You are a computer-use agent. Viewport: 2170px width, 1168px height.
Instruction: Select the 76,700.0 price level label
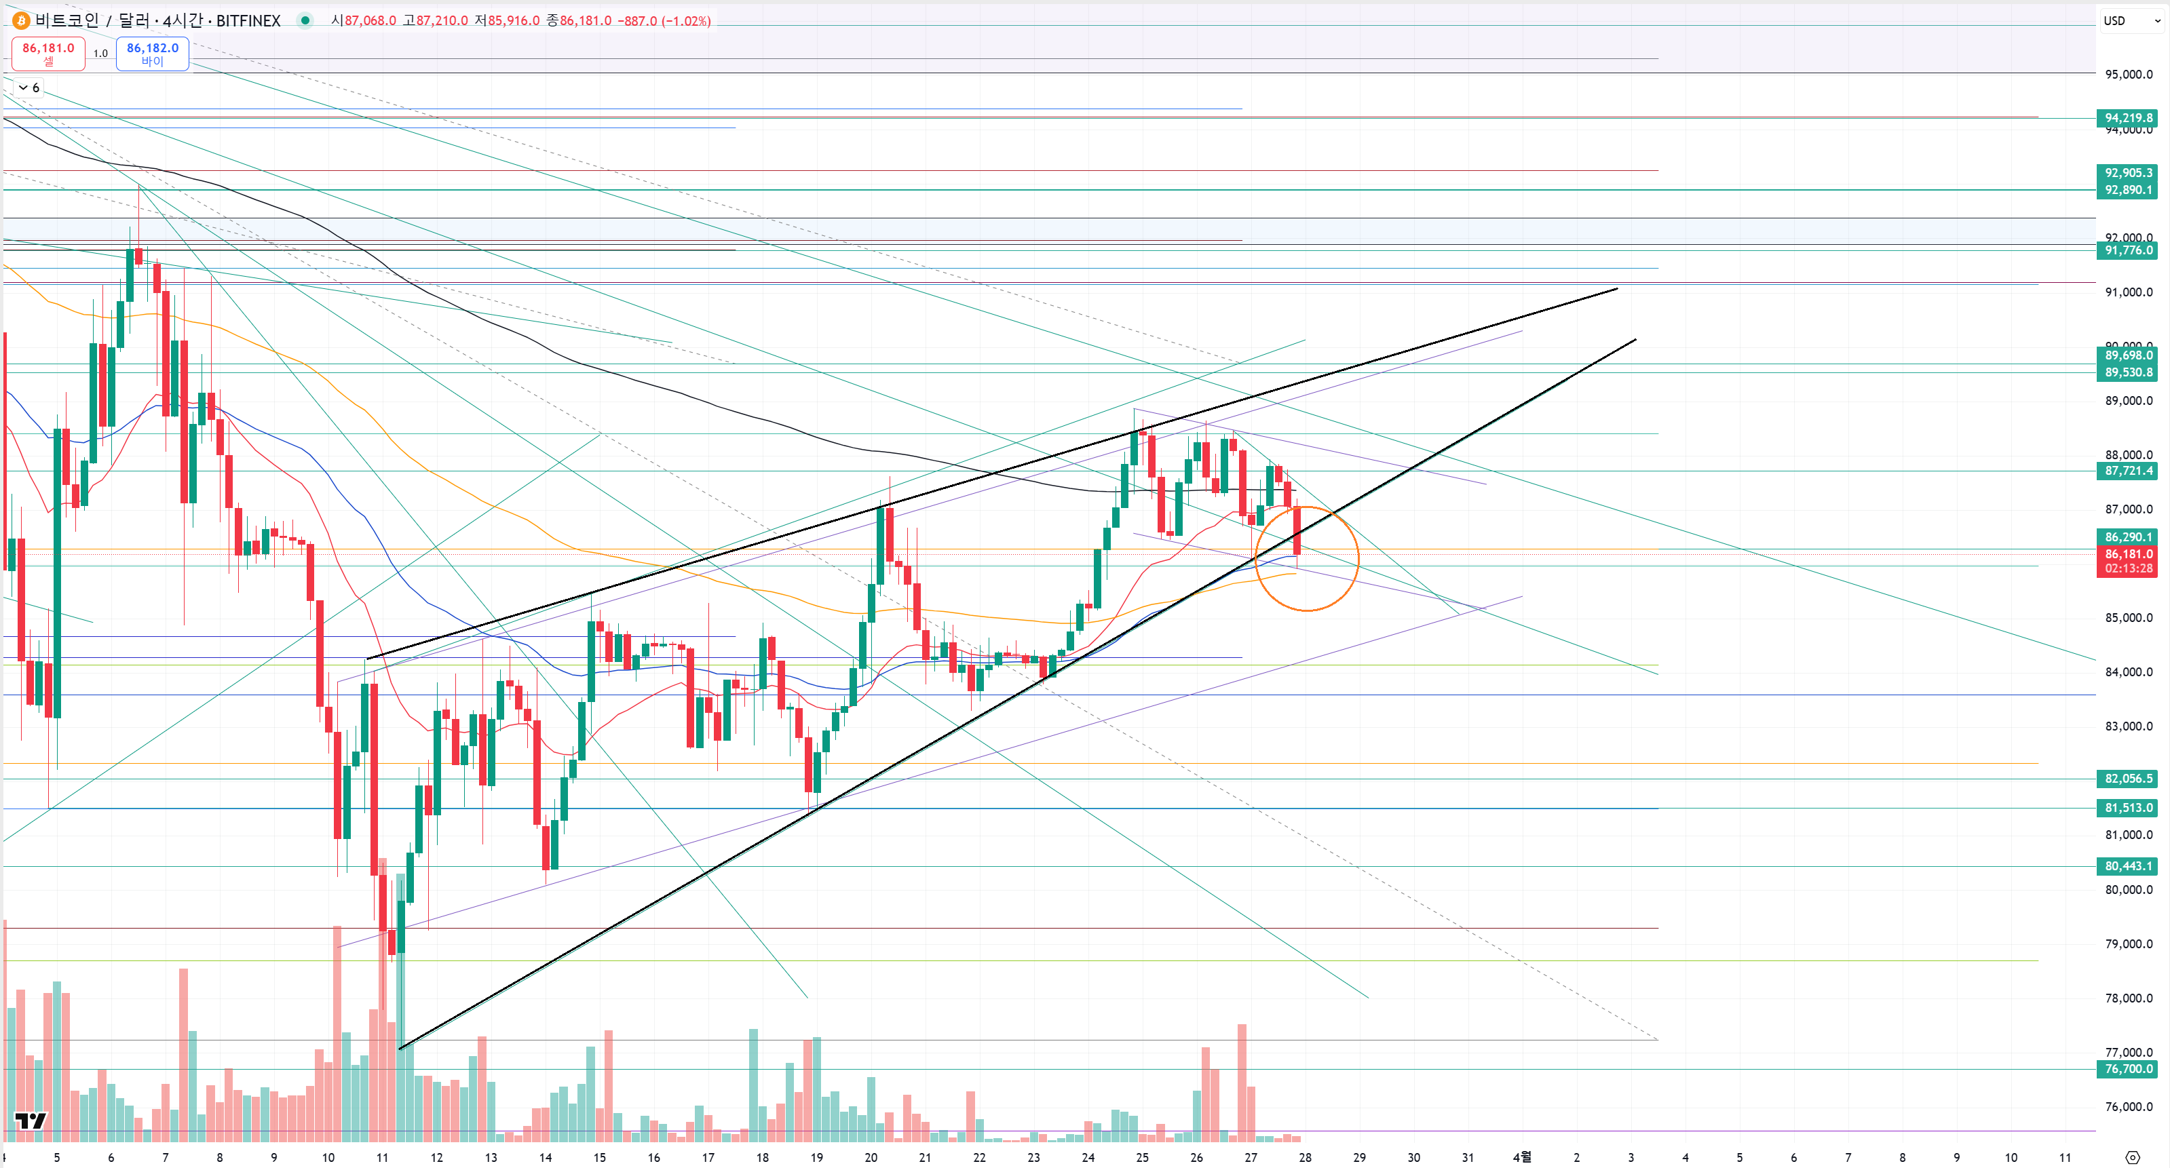(x=2128, y=1068)
